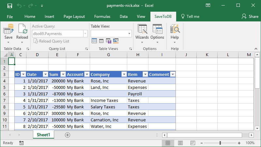Open the Help book icon

click(x=175, y=29)
